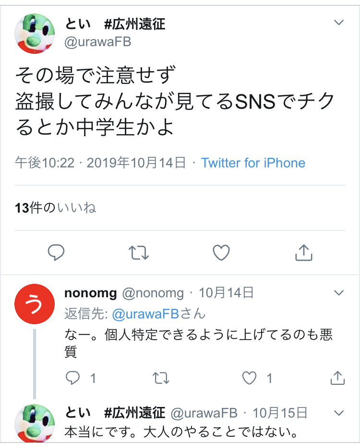Reply to the main tweet by とい

tap(56, 252)
